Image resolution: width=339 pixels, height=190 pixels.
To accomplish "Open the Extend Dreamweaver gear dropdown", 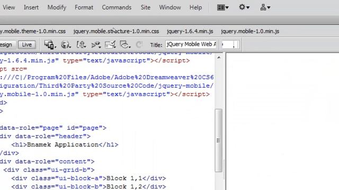I will pos(244,7).
